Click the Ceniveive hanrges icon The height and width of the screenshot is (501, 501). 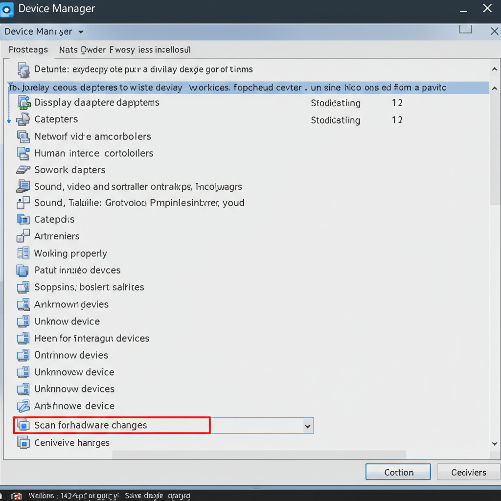tap(23, 443)
